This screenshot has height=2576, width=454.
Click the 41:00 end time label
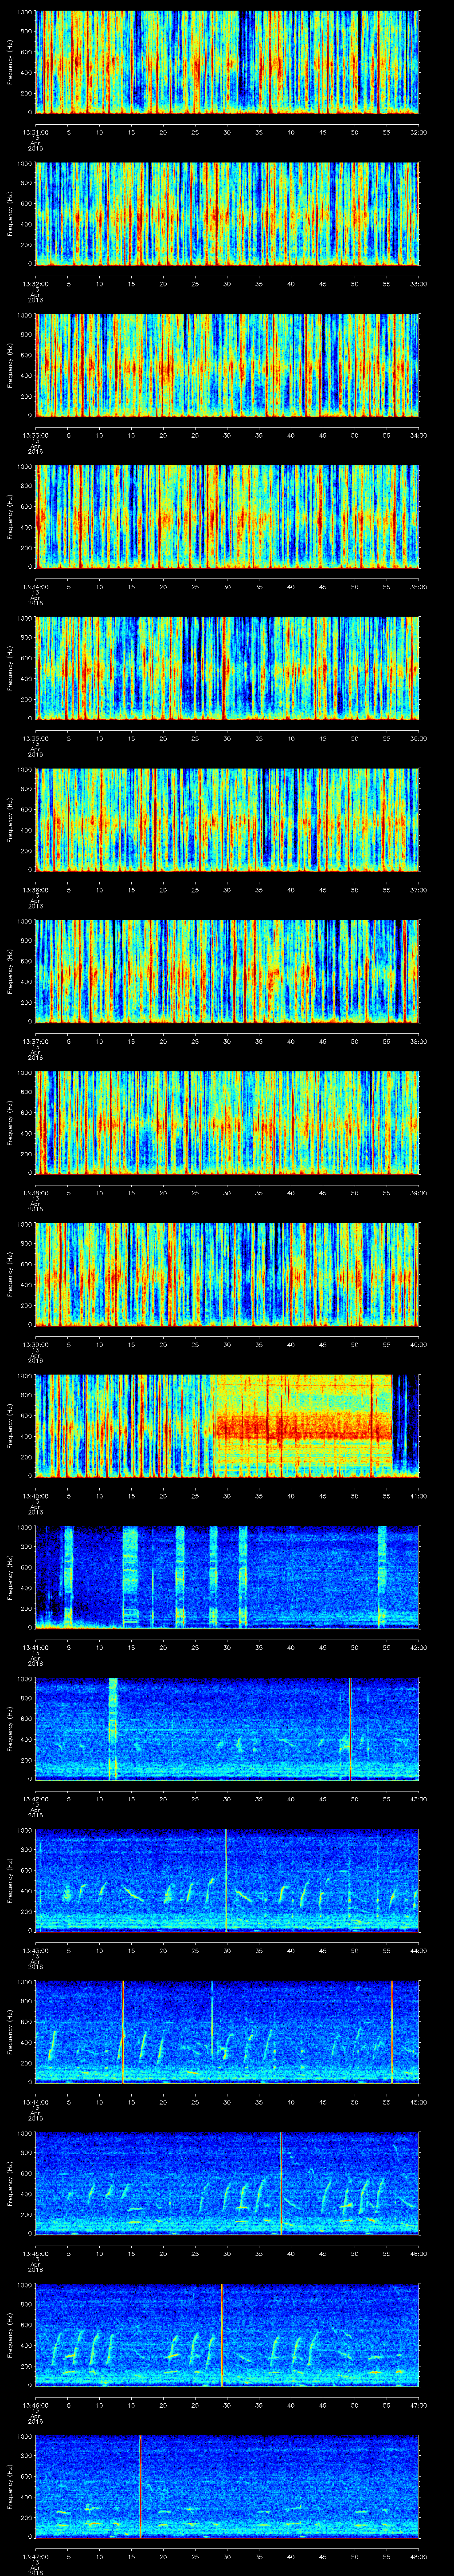(418, 1495)
